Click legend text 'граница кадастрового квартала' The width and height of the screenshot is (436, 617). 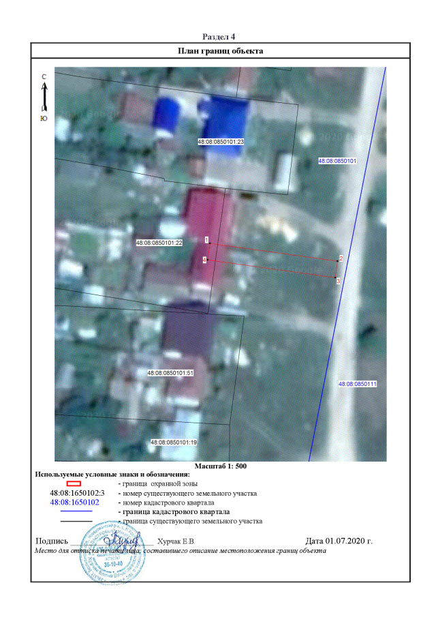point(176,512)
